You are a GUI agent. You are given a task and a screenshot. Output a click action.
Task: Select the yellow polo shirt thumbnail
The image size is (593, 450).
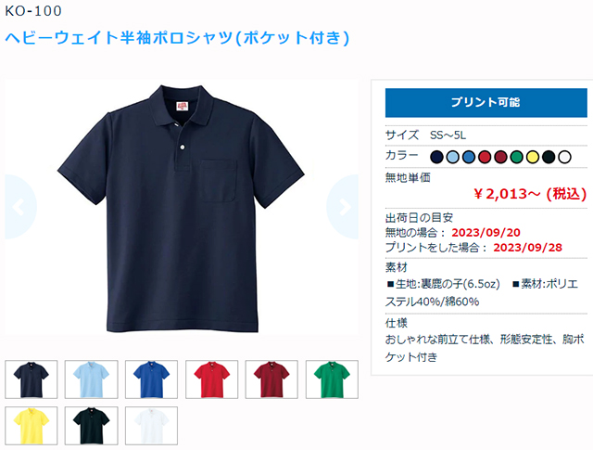point(31,426)
